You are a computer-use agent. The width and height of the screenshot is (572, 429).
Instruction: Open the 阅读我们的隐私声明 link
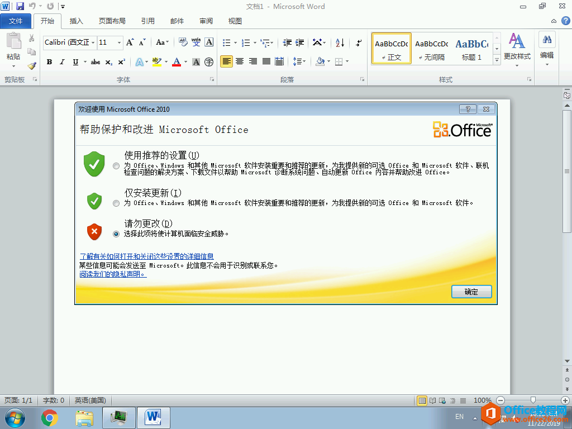(113, 274)
